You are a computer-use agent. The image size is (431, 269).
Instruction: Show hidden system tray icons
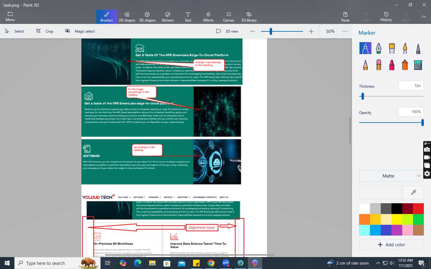click(378, 263)
